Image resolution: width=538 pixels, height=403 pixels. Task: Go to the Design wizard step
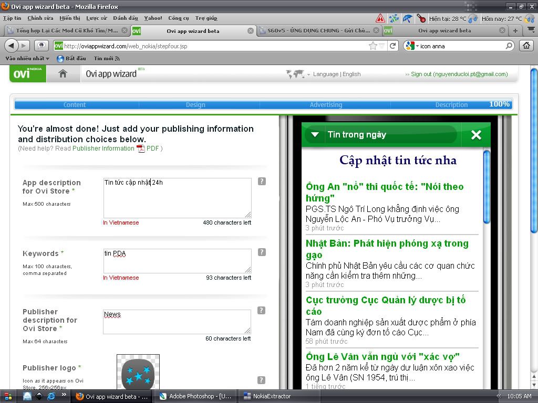195,104
